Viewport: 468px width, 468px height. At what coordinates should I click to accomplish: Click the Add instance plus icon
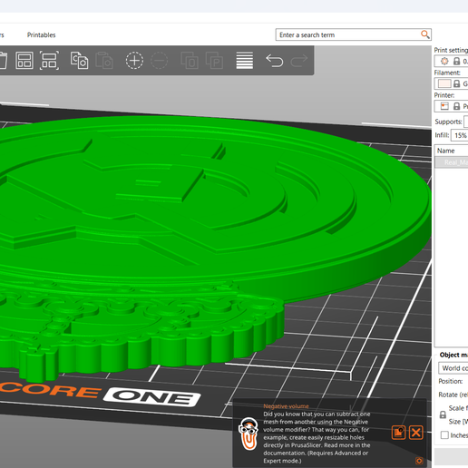point(134,61)
